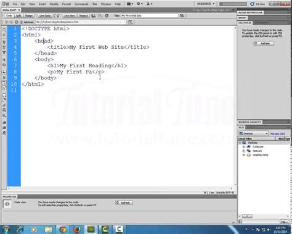
Task: Click the Outdent Code icon
Action: (x=4, y=128)
